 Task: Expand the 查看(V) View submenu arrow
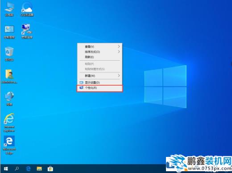coord(119,46)
